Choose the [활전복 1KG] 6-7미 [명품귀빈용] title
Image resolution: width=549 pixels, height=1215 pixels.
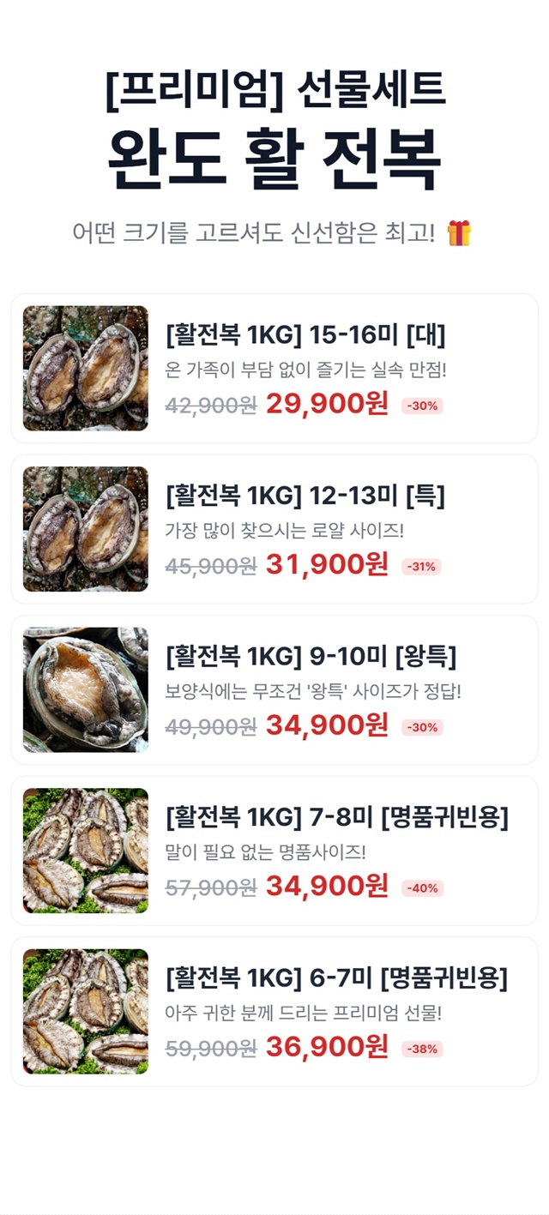click(x=337, y=977)
